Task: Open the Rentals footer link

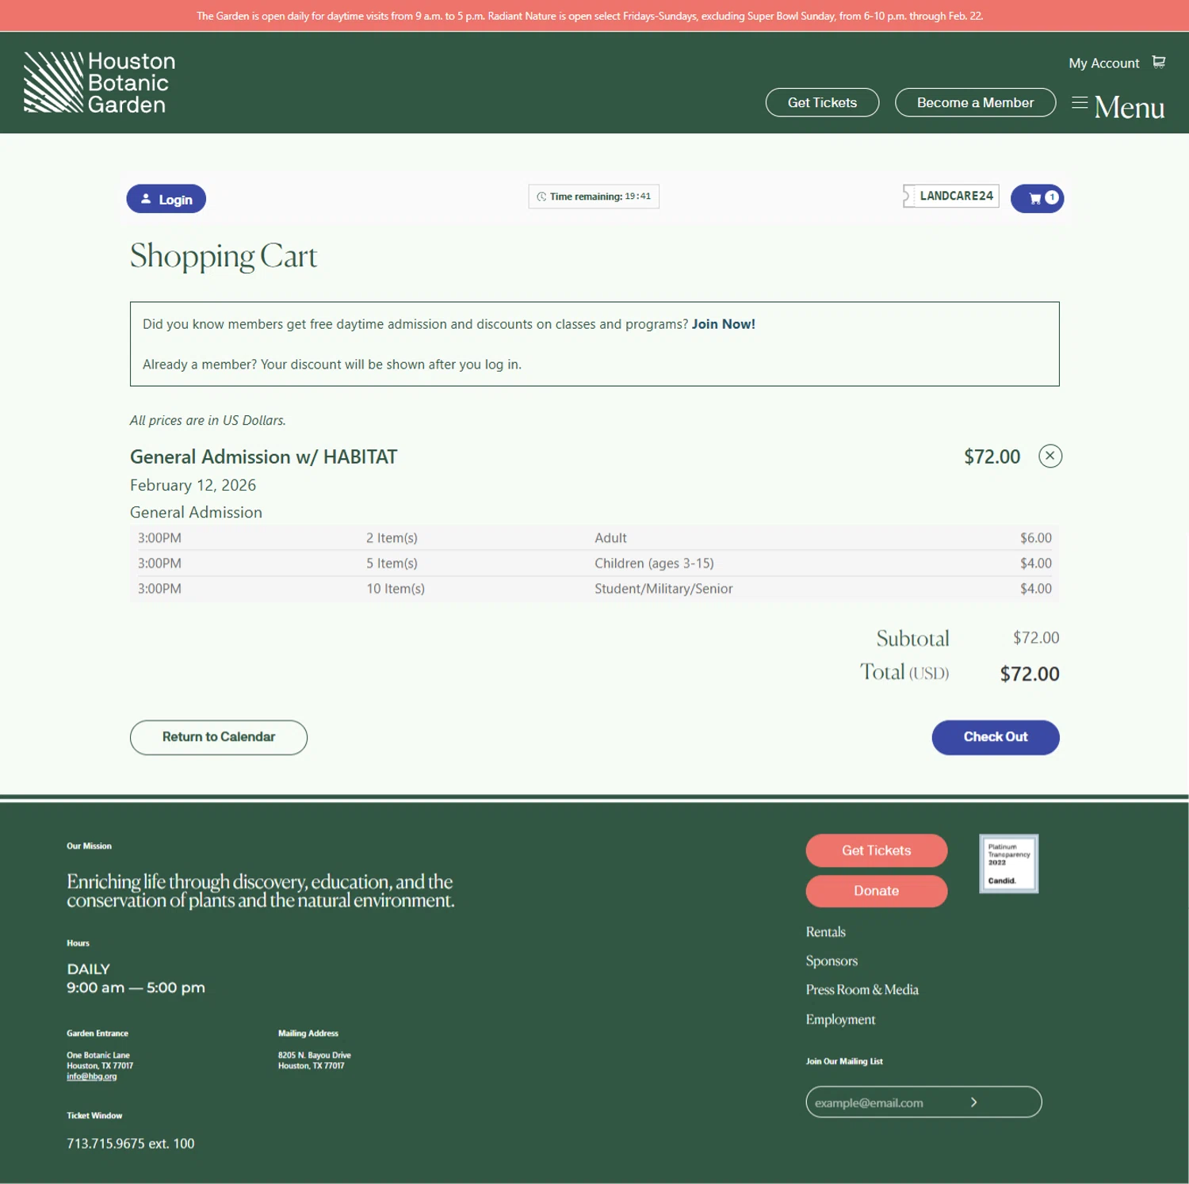Action: tap(825, 932)
